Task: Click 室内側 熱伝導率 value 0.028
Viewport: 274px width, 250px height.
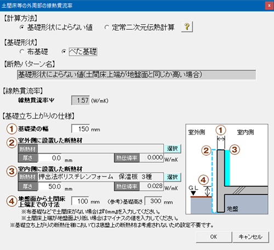Action: 151,186
